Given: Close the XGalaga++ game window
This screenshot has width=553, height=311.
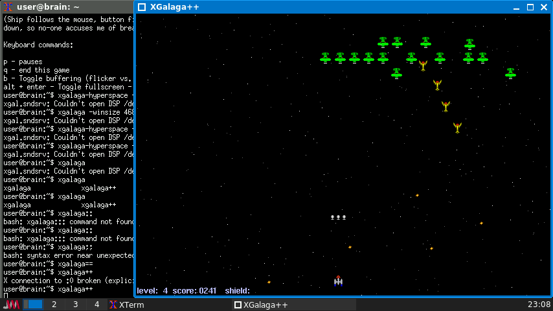Looking at the screenshot, I should pos(543,7).
